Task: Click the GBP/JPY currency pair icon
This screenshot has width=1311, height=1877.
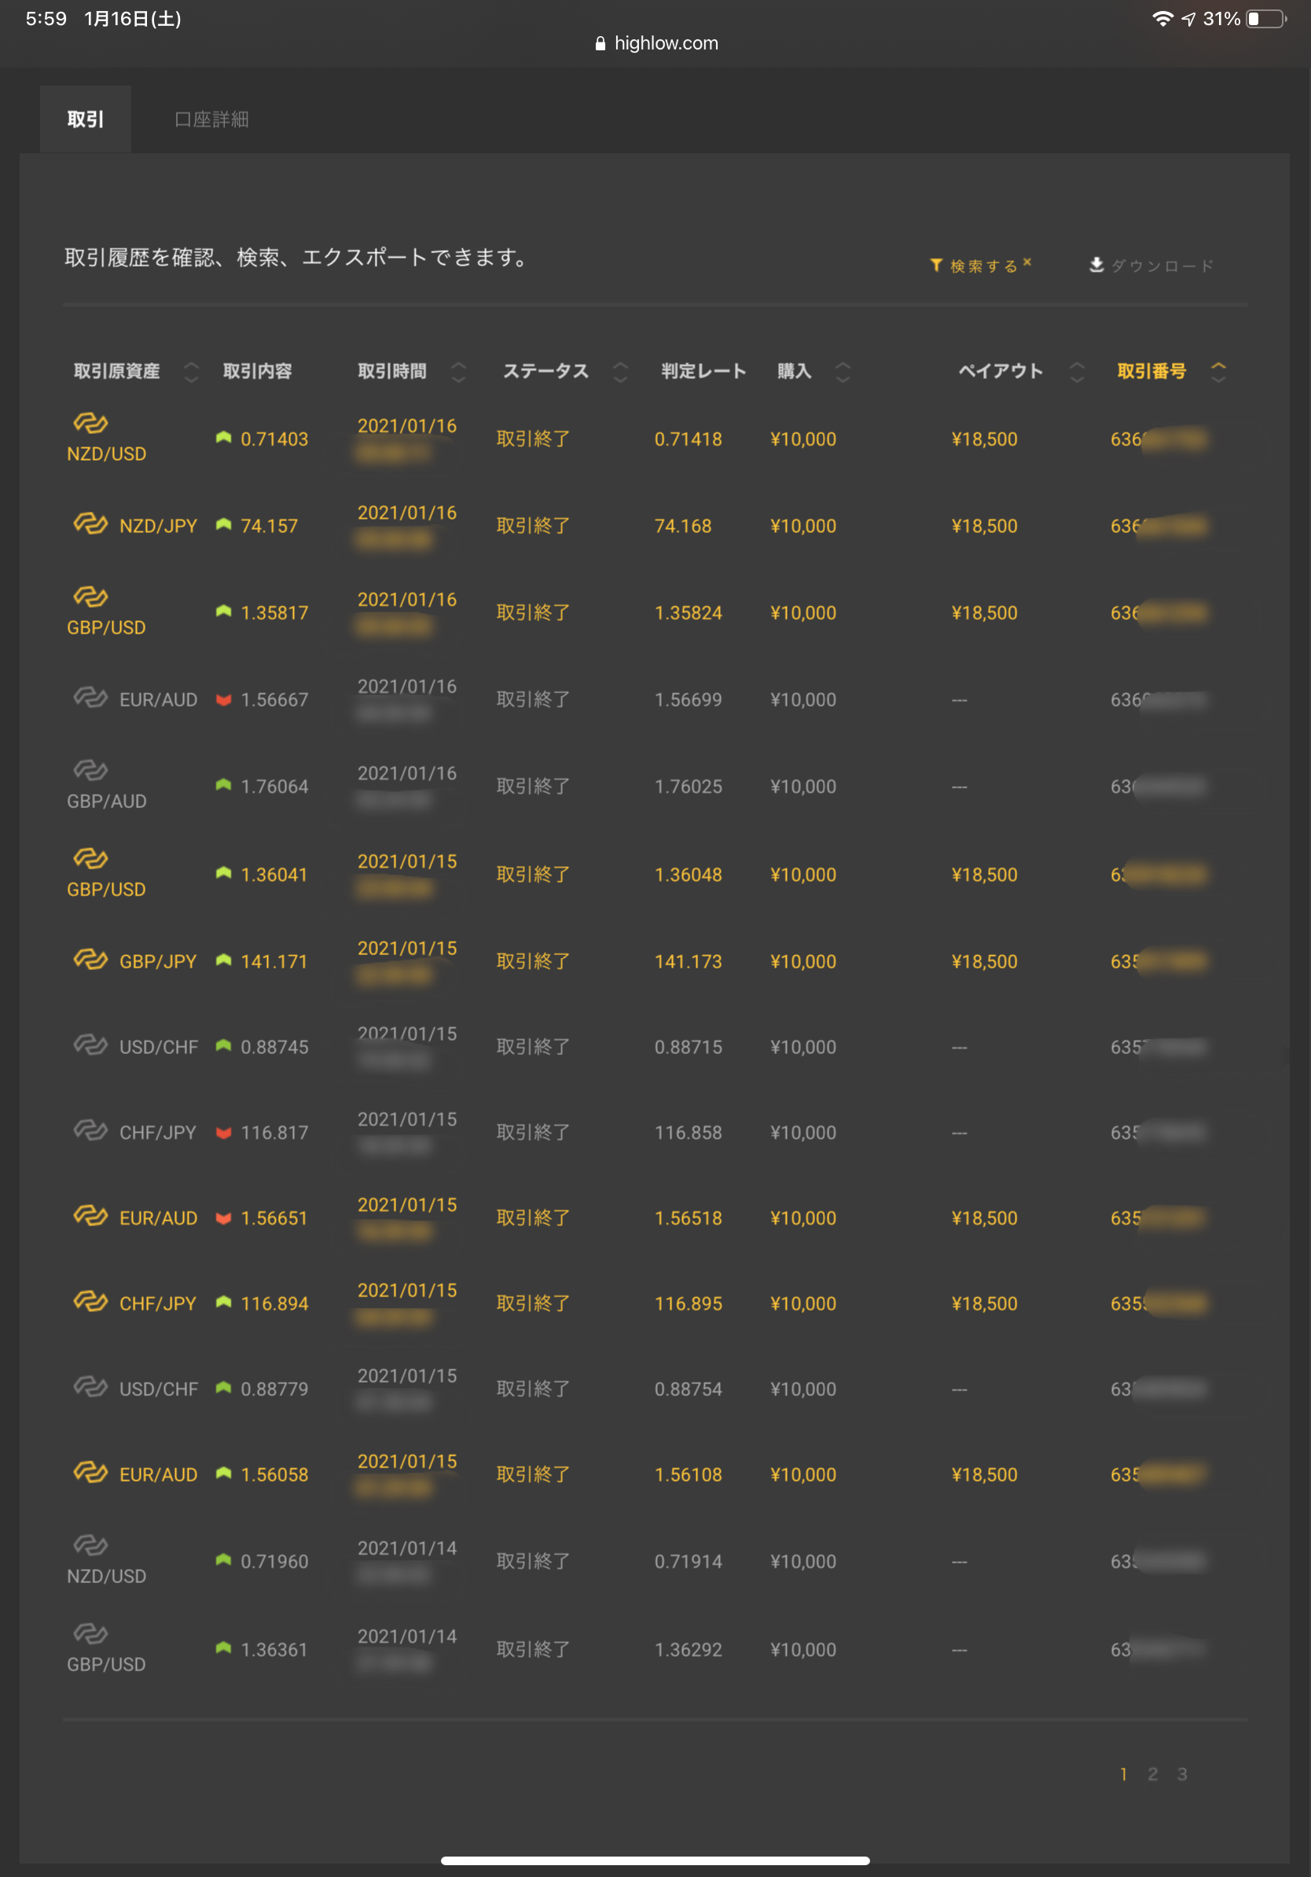Action: pos(90,960)
